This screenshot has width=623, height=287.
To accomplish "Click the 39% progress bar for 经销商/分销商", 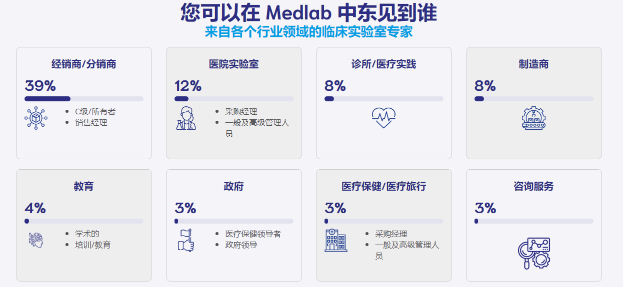I will (84, 99).
